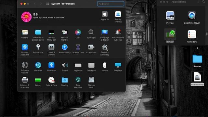This screenshot has height=117, width=208.
Task: Open Extensions preferences
Action: [91, 49]
